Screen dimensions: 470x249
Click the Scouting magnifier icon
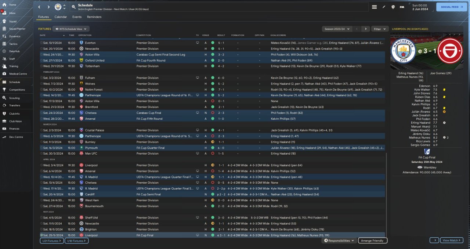click(x=5, y=98)
